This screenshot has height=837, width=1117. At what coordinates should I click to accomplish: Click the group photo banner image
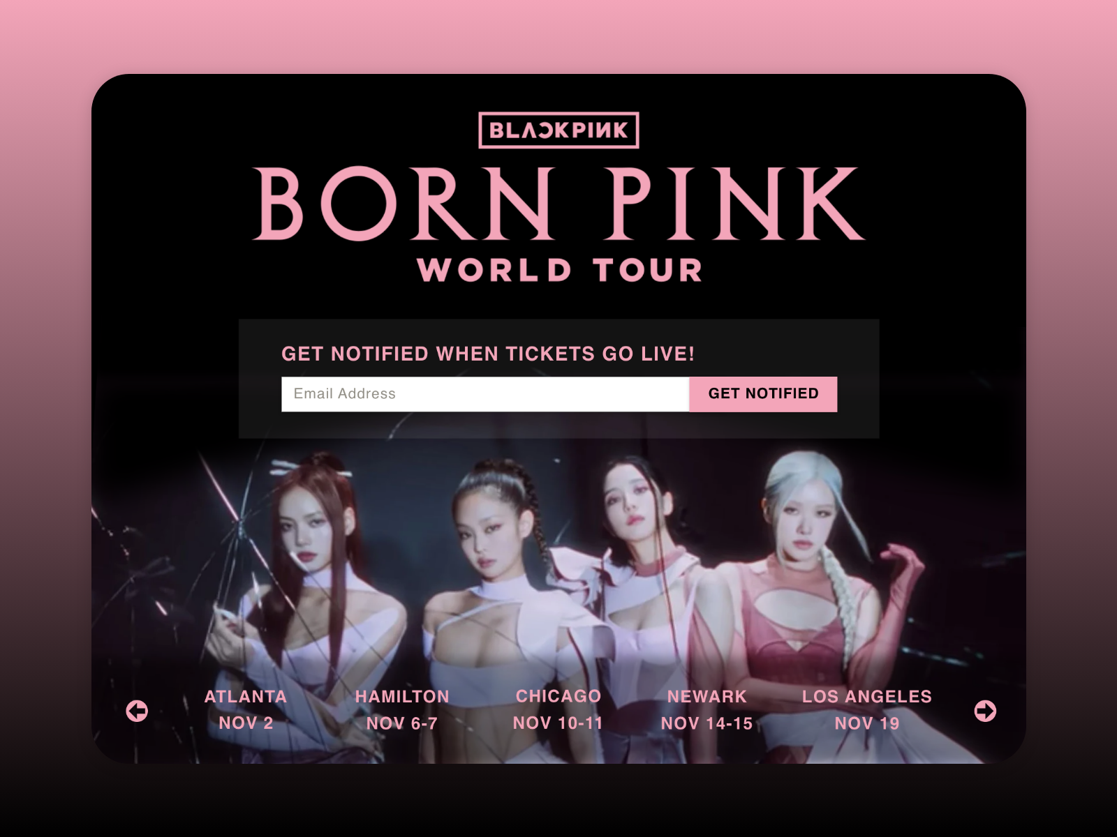(x=558, y=600)
